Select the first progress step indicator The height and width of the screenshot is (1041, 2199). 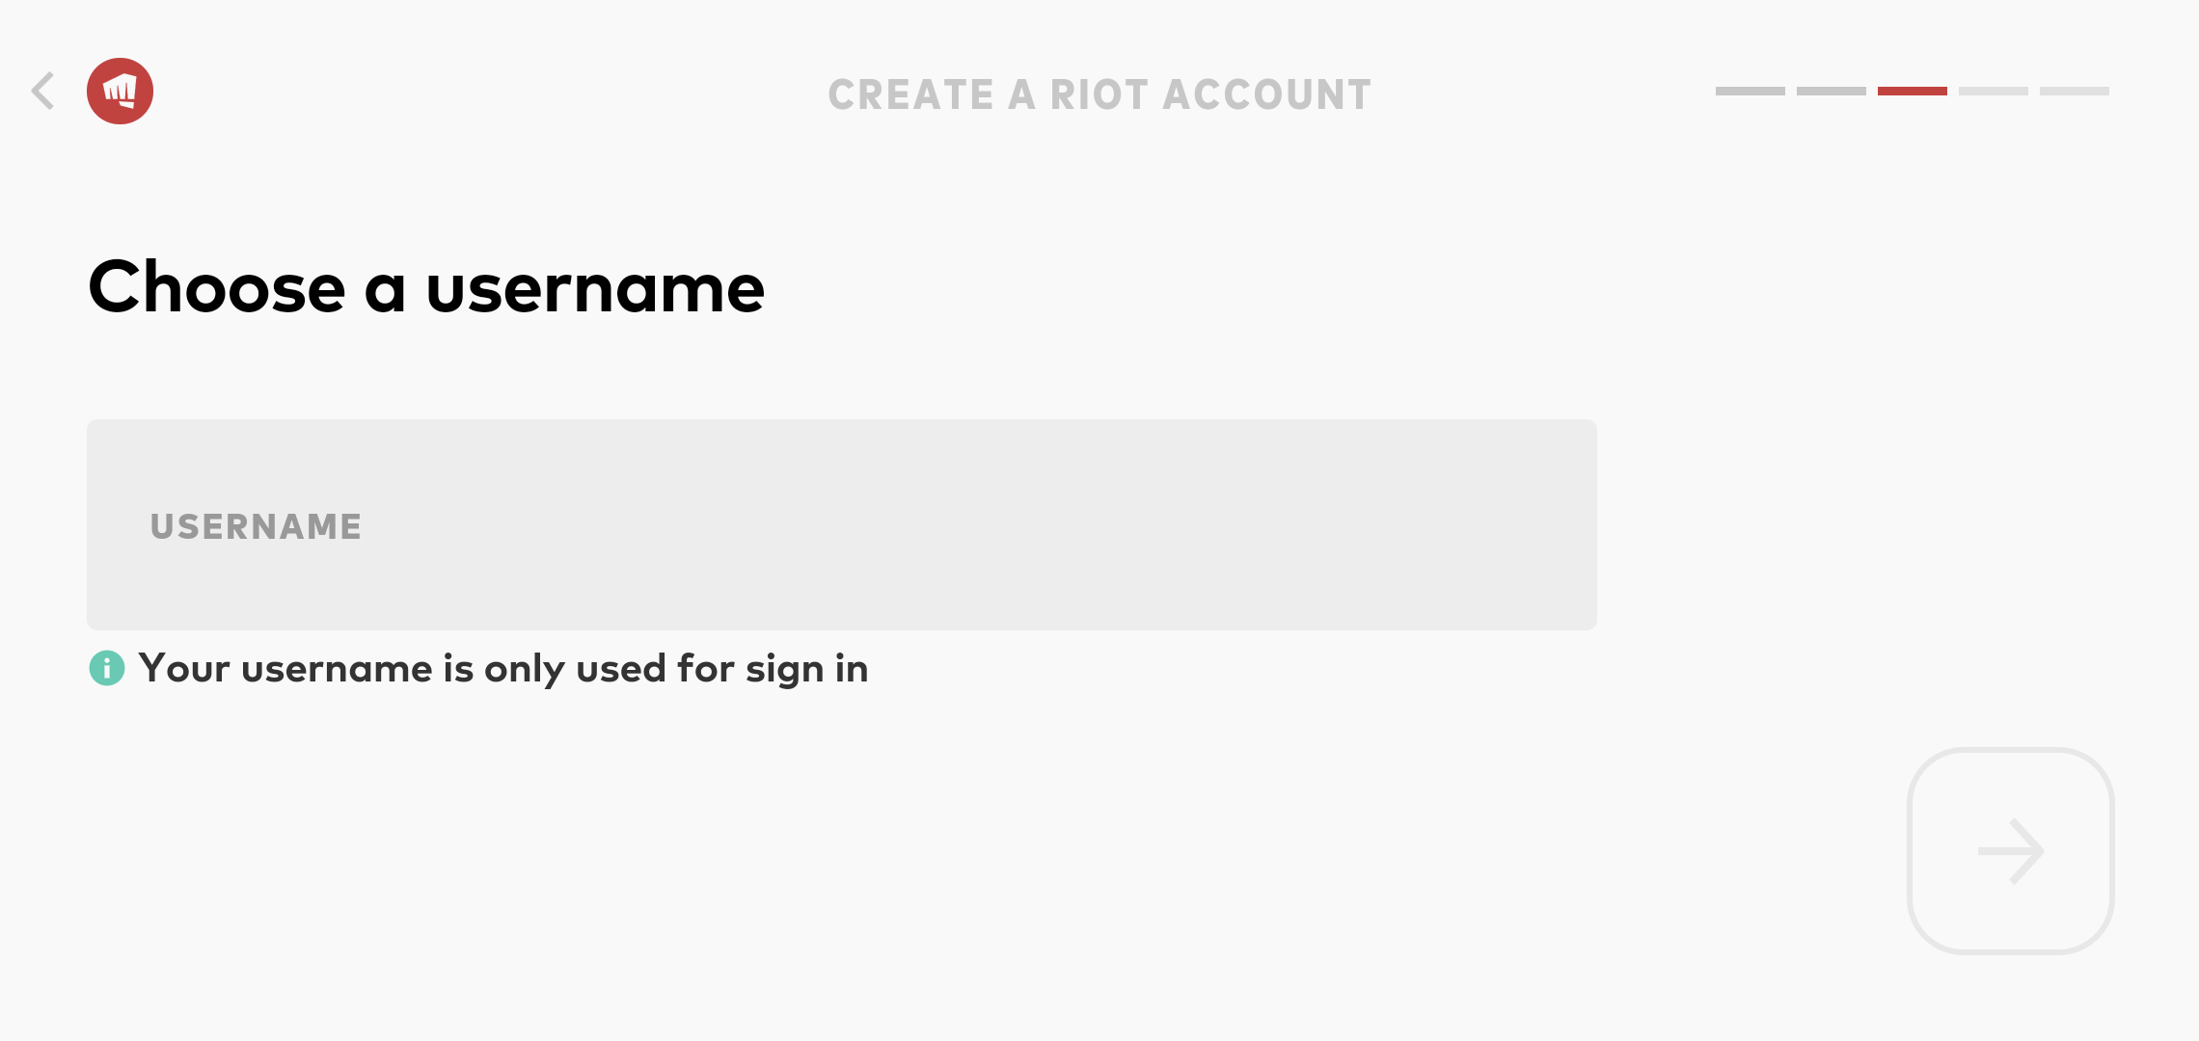(x=1750, y=91)
